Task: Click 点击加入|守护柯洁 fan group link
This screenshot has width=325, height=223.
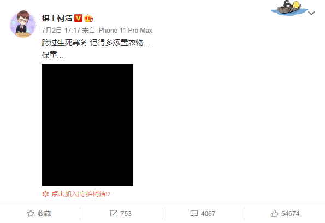Action: 81,194
